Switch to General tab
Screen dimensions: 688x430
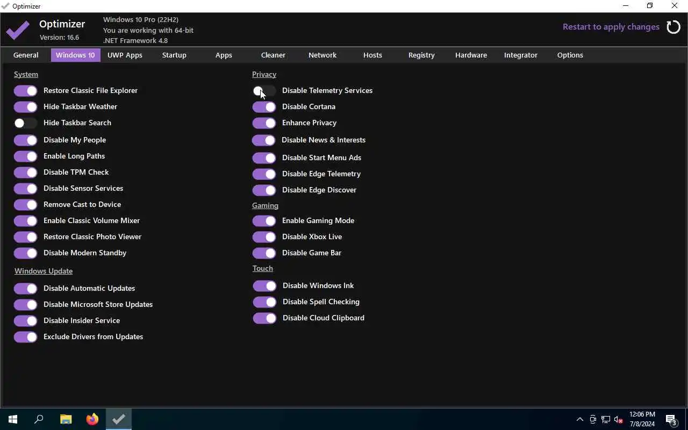coord(26,55)
